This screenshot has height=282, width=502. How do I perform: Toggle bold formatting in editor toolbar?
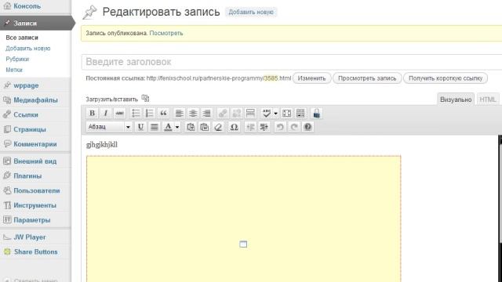(x=93, y=113)
